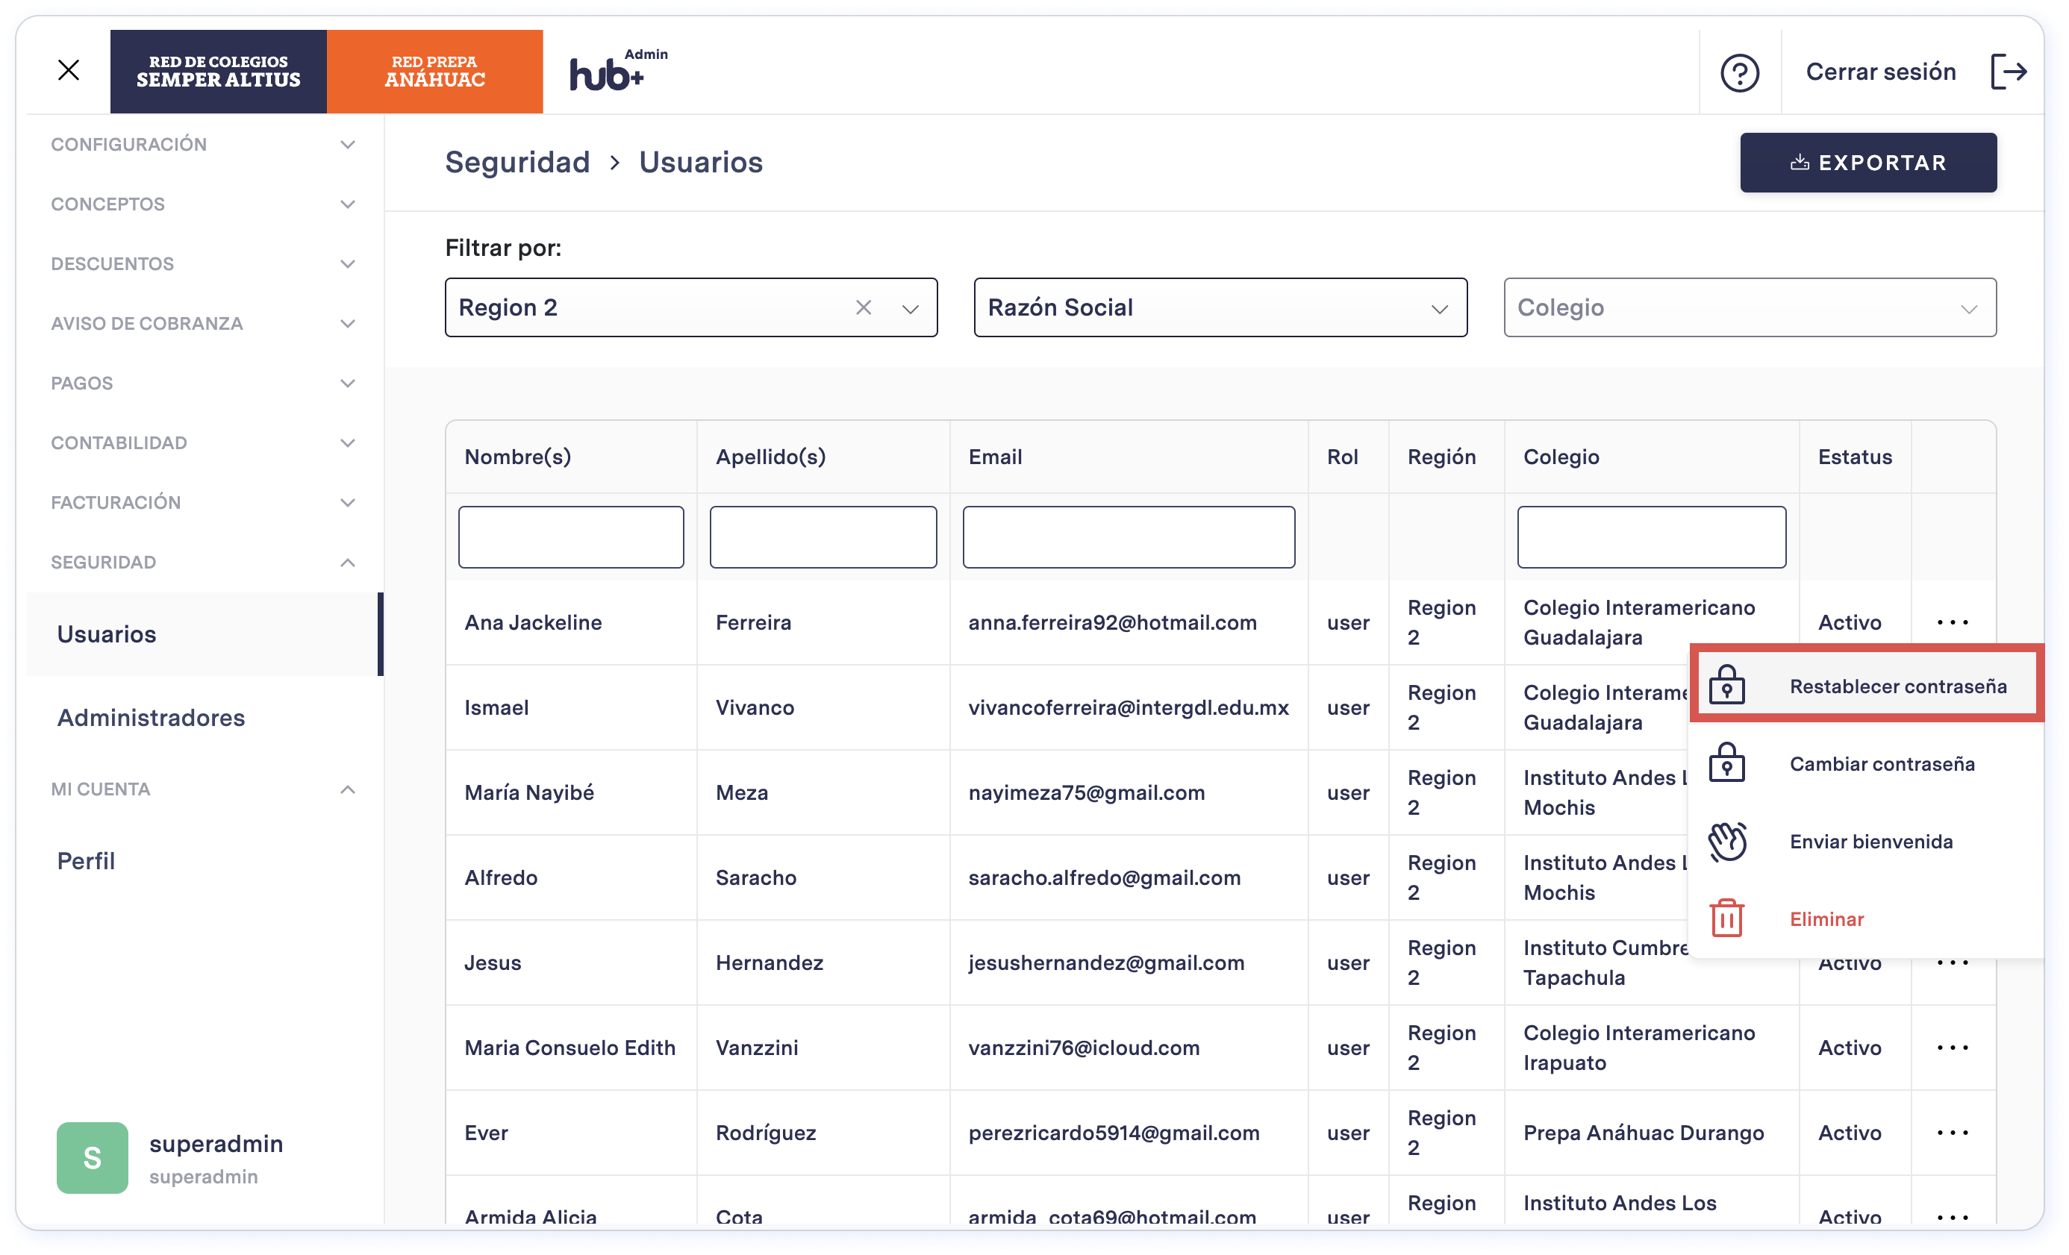2069x1255 pixels.
Task: Open the three-dot menu for Ever Rodríguez
Action: coord(1953,1133)
